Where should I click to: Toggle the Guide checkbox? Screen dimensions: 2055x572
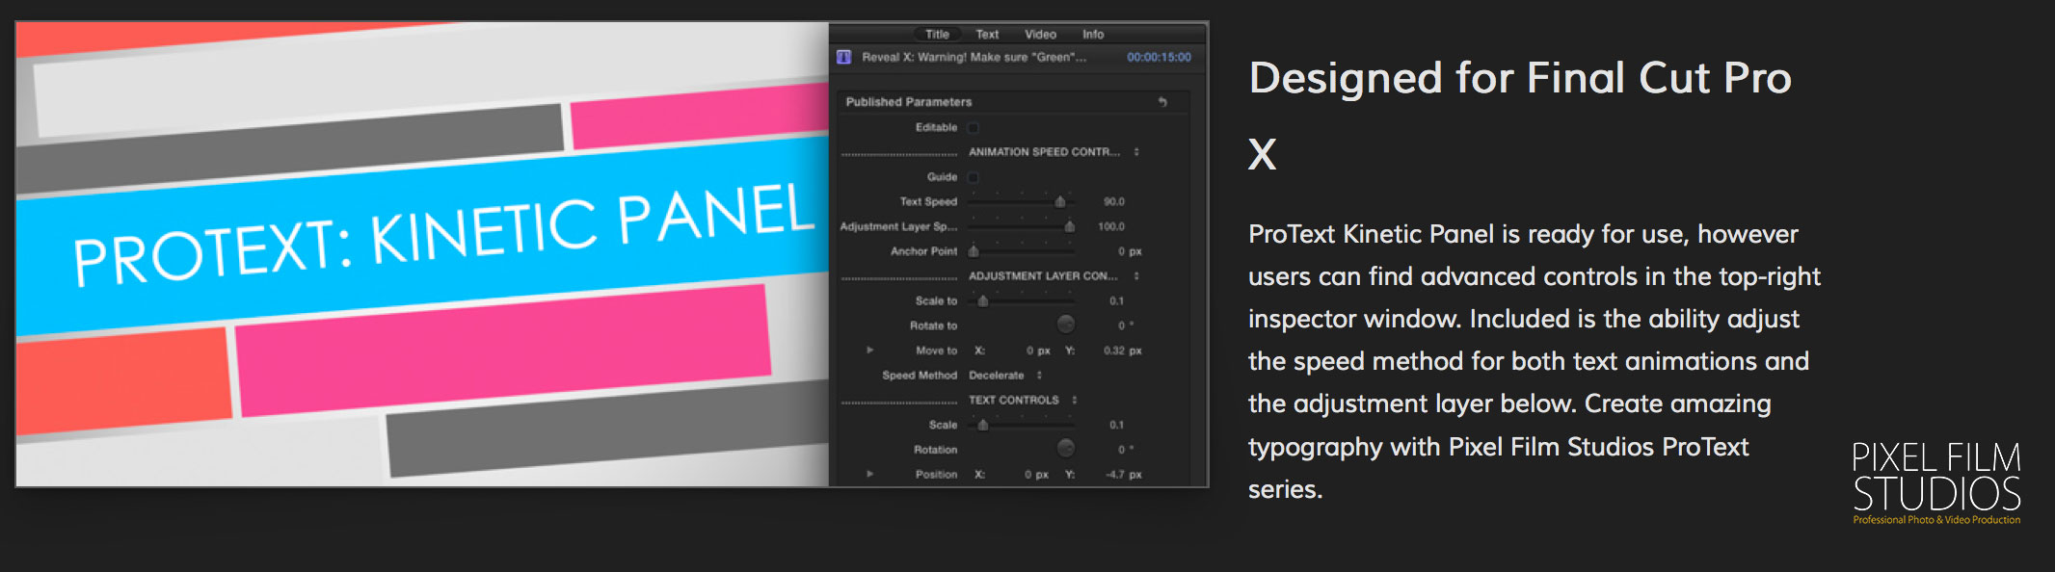coord(973,177)
